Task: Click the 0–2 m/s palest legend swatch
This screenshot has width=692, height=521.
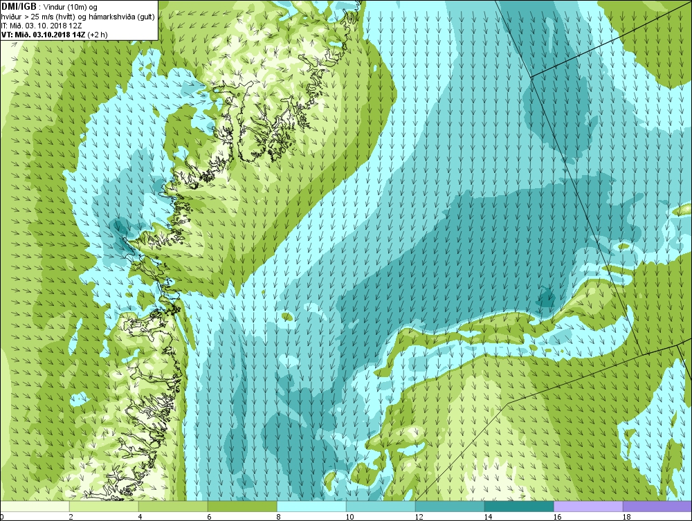Action: [x=35, y=506]
